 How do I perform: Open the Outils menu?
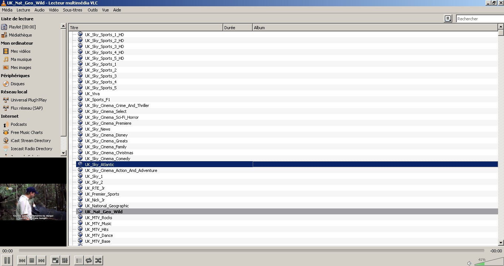[93, 10]
